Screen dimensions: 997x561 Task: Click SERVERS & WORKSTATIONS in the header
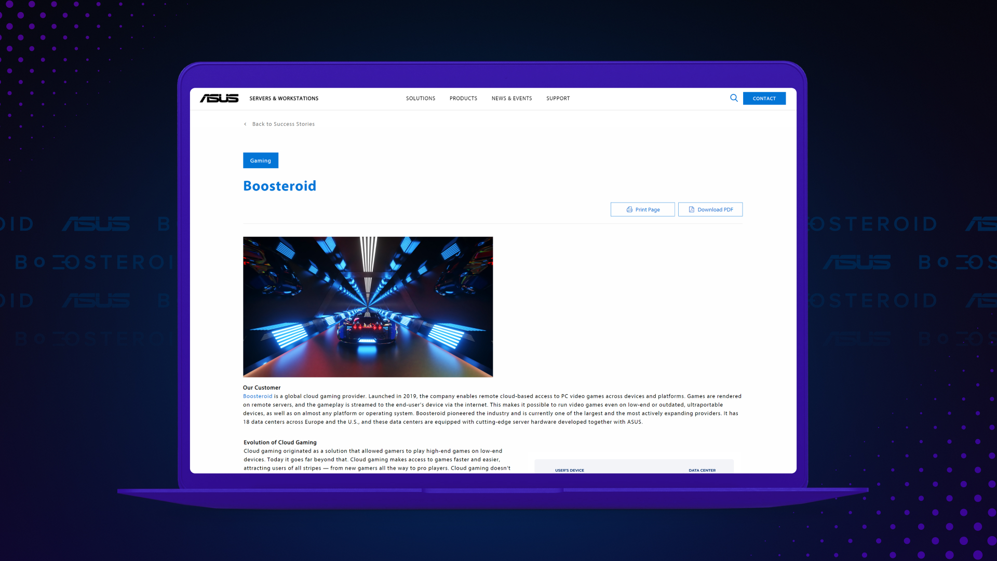283,98
